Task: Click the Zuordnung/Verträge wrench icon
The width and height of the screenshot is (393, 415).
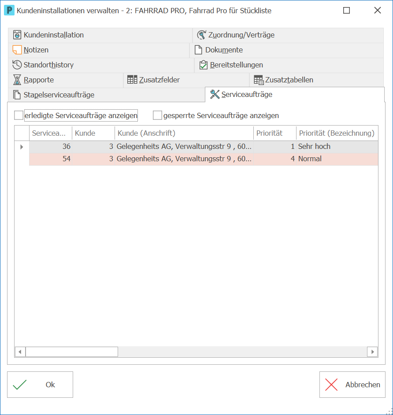Action: click(201, 35)
